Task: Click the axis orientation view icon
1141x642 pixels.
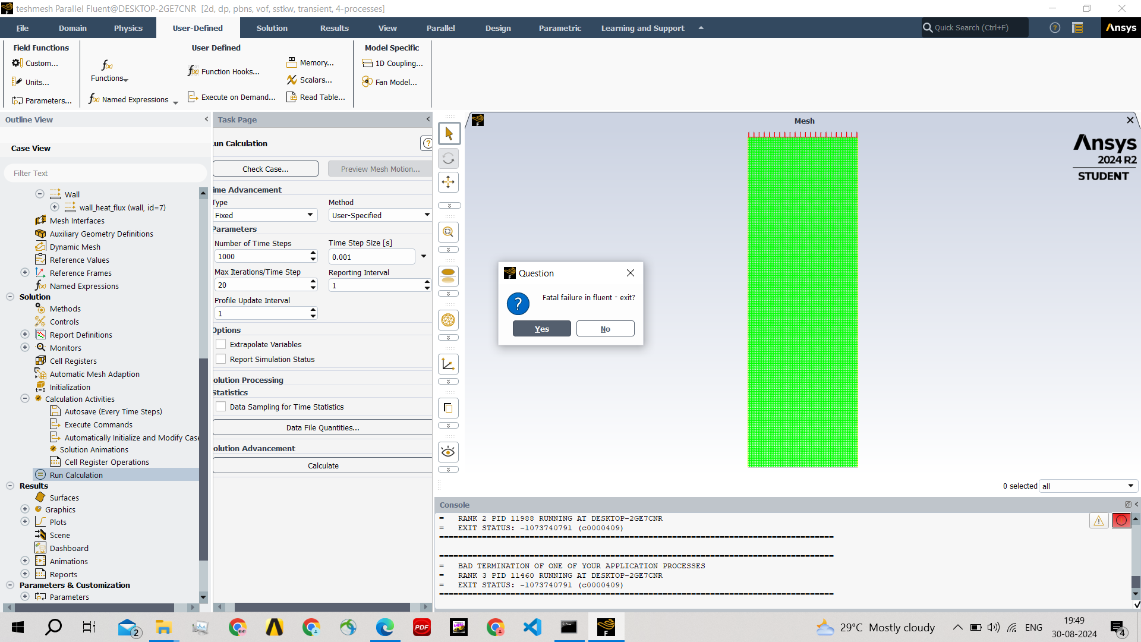Action: coord(449,364)
